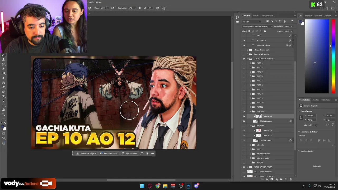Create new fill or adjustment layer
Image resolution: width=338 pixels, height=190 pixels.
tap(276, 179)
